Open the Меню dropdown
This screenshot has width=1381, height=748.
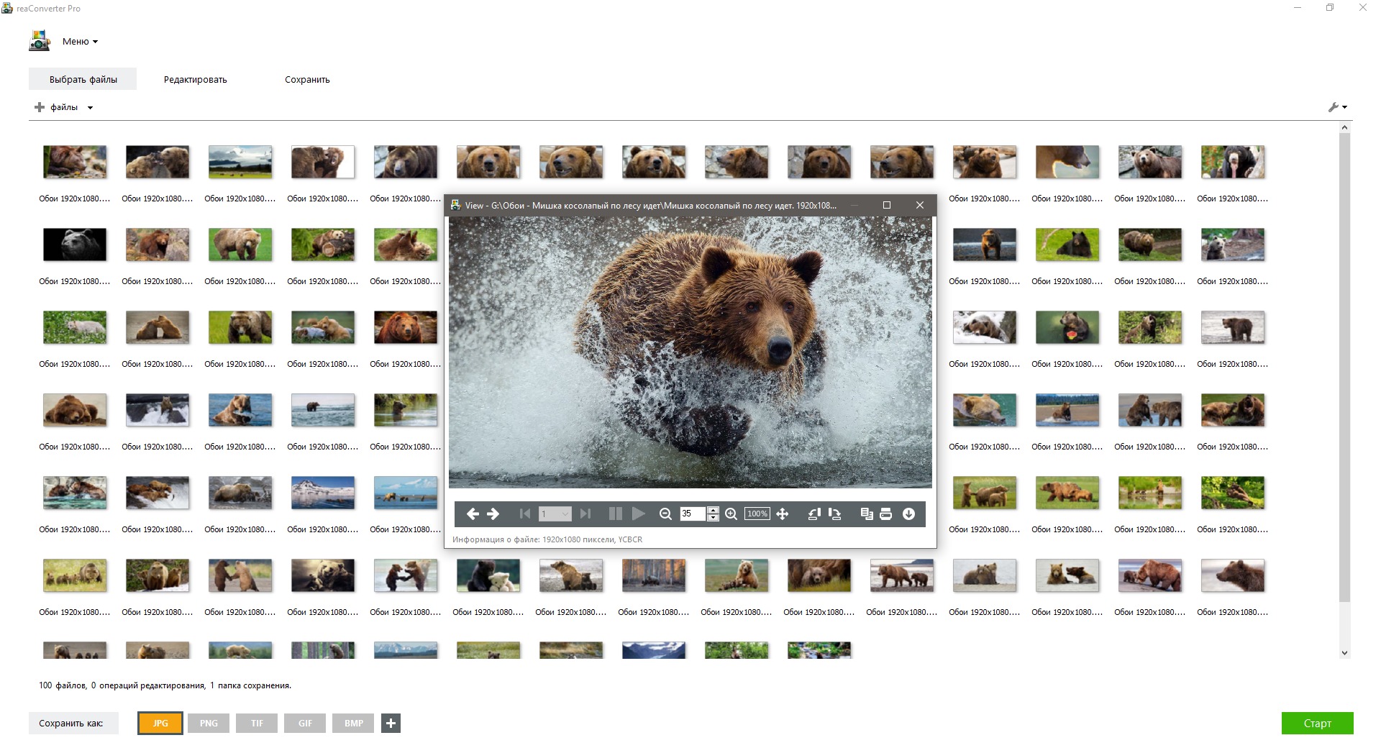[x=80, y=42]
